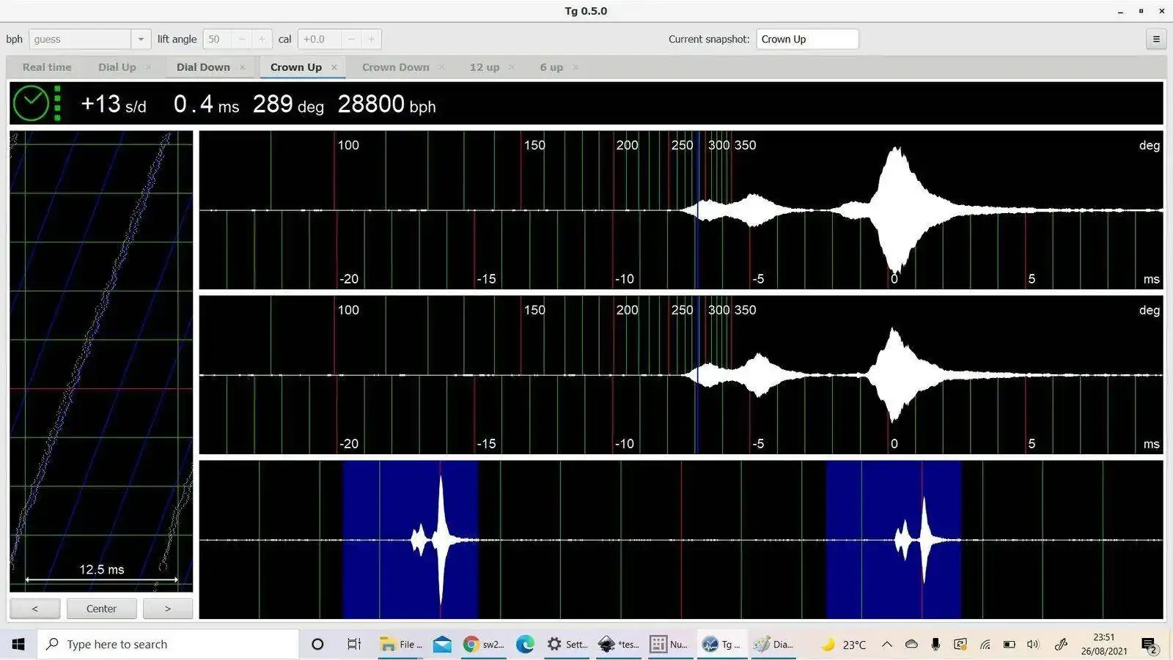The height and width of the screenshot is (660, 1173).
Task: Click the second blue highlighted beat region
Action: [894, 540]
